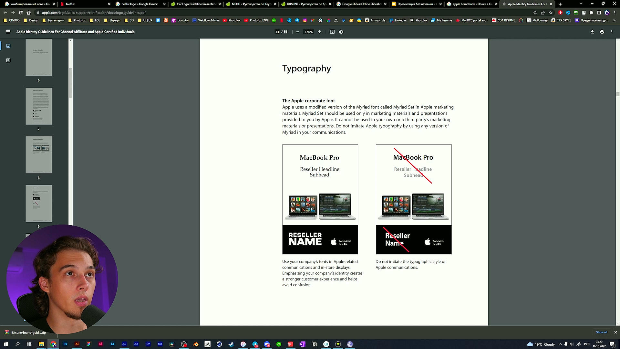The height and width of the screenshot is (349, 620).
Task: Open the 19°C Cloudy weather widget
Action: (x=541, y=344)
